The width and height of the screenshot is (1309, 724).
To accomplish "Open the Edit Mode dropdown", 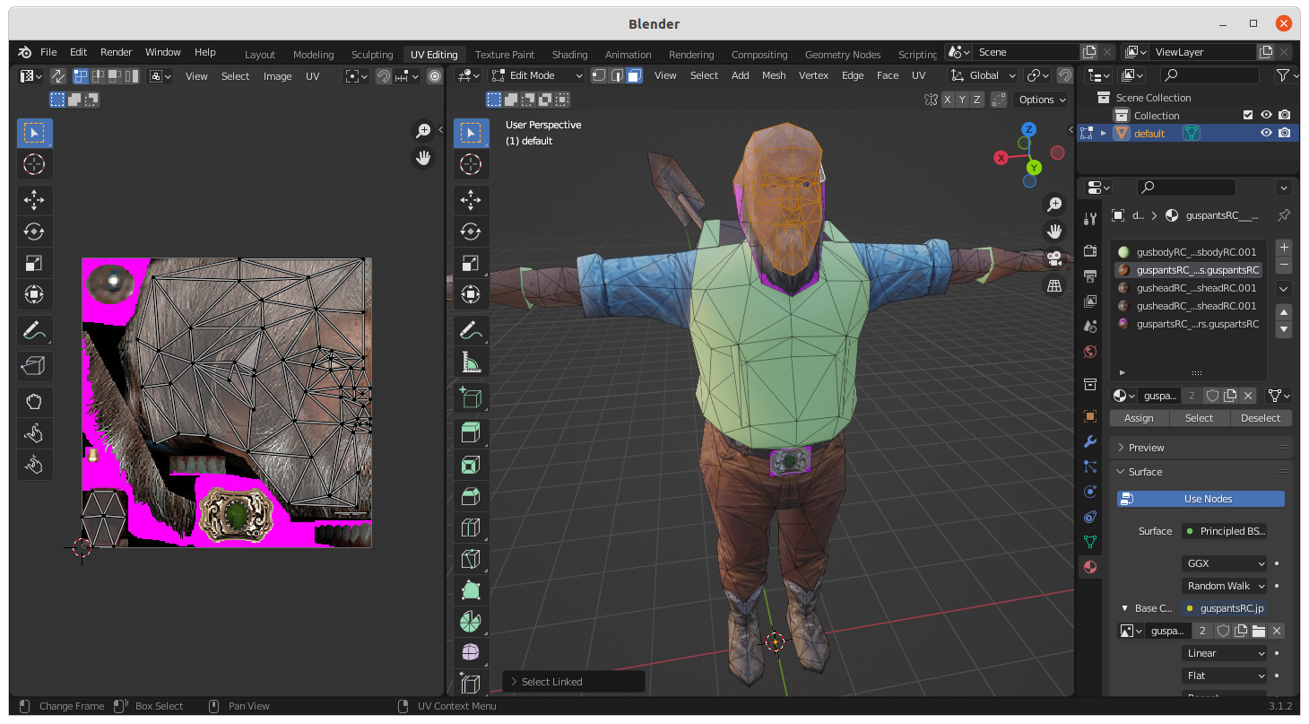I will [536, 75].
